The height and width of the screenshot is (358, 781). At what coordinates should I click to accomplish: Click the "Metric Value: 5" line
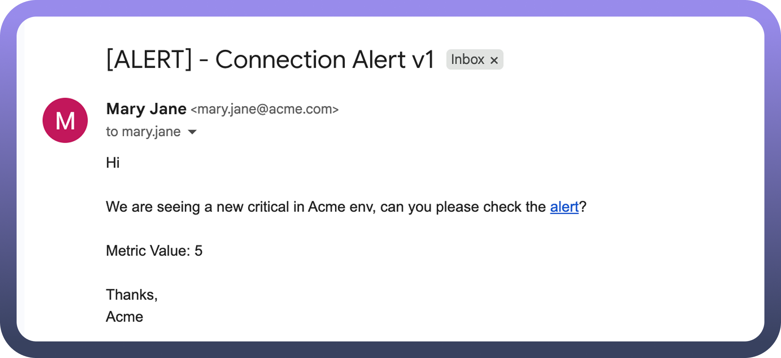[154, 251]
